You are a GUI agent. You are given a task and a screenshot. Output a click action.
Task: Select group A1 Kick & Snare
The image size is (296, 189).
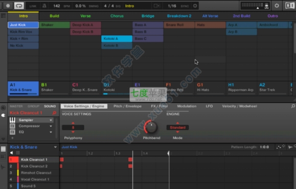[23, 88]
